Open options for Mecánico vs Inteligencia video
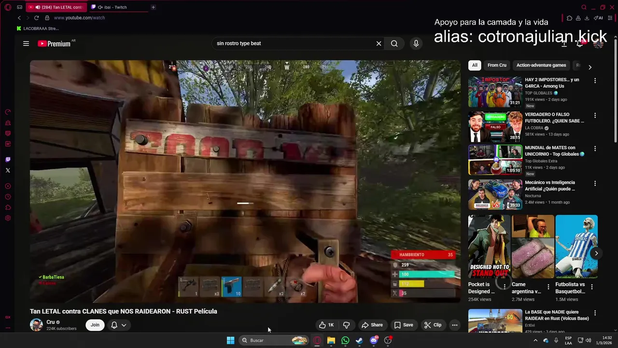The height and width of the screenshot is (348, 618). (x=595, y=184)
